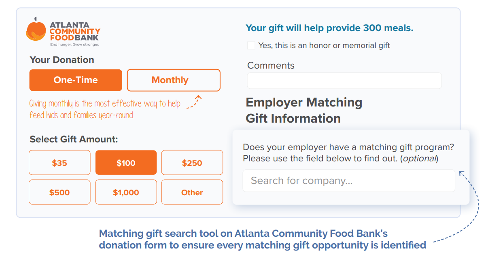The image size is (488, 261).
Task: Click the dashed arrow pointing to Monthly button
Action: pos(194,102)
